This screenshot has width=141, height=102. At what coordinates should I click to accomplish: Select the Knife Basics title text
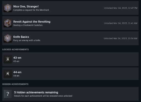pos(21,37)
